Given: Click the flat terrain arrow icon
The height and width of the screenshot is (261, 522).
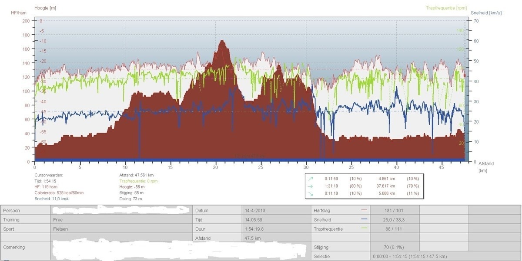Looking at the screenshot, I should [309, 186].
